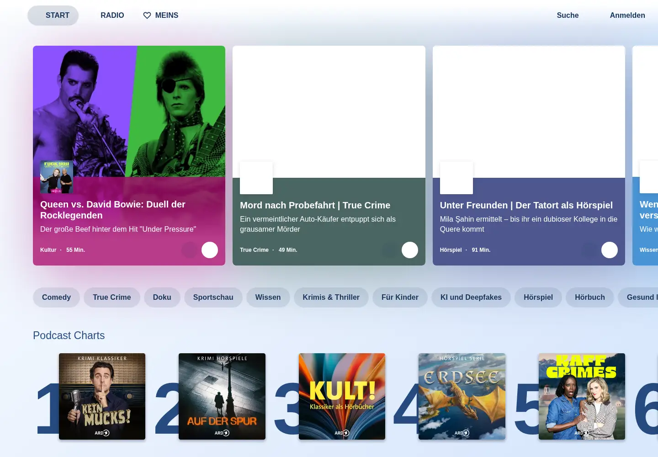Open the Sportschau category chip
This screenshot has height=457, width=658.
[213, 298]
